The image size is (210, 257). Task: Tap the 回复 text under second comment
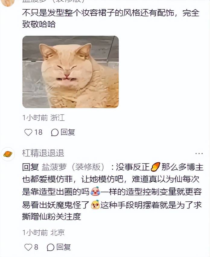click(64, 247)
